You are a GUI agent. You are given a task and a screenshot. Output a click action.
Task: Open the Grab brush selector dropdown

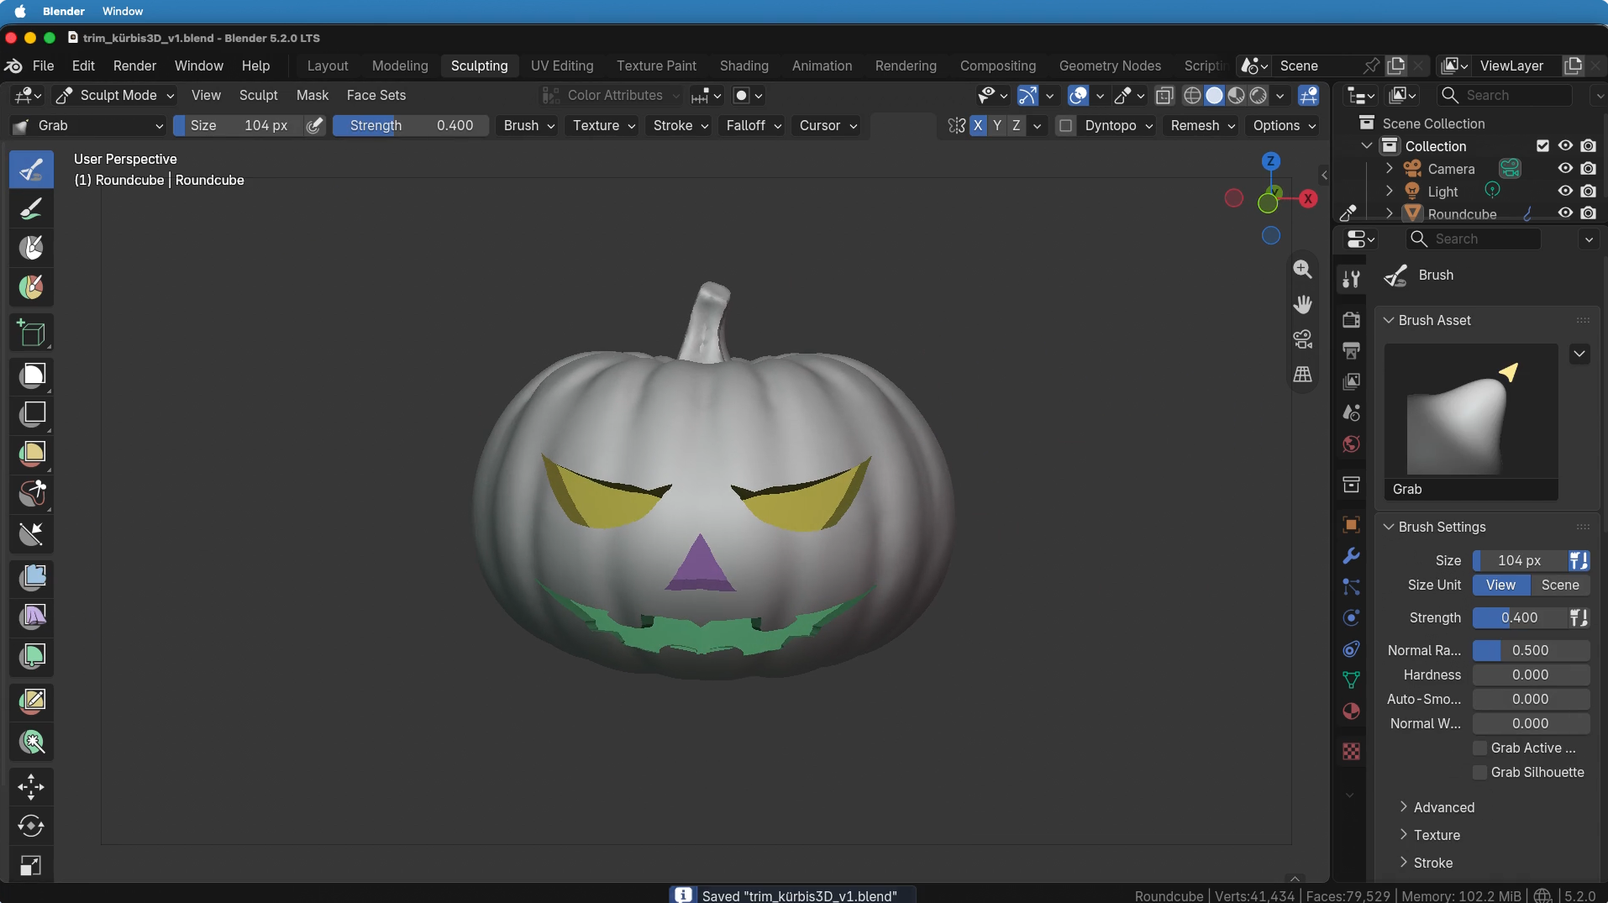coord(88,125)
